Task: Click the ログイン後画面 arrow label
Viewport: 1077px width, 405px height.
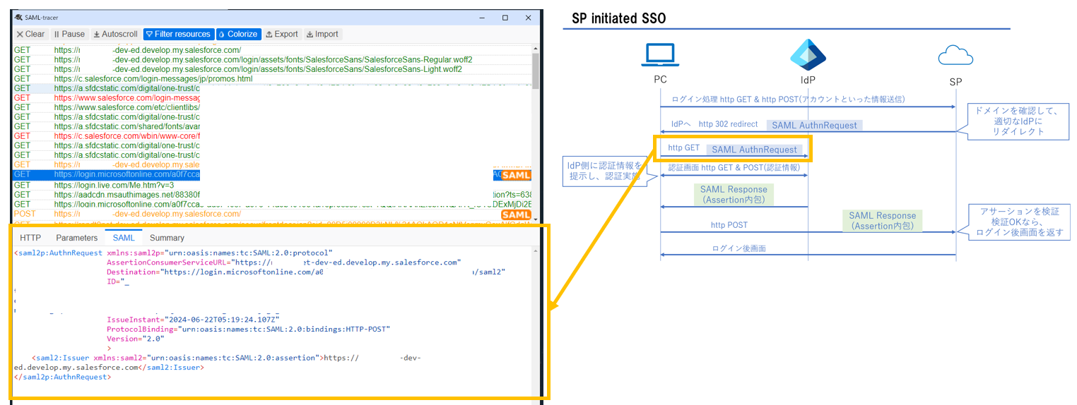Action: [738, 248]
